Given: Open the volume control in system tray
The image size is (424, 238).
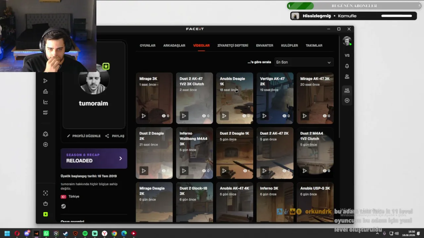Looking at the screenshot, I should [x=397, y=233].
